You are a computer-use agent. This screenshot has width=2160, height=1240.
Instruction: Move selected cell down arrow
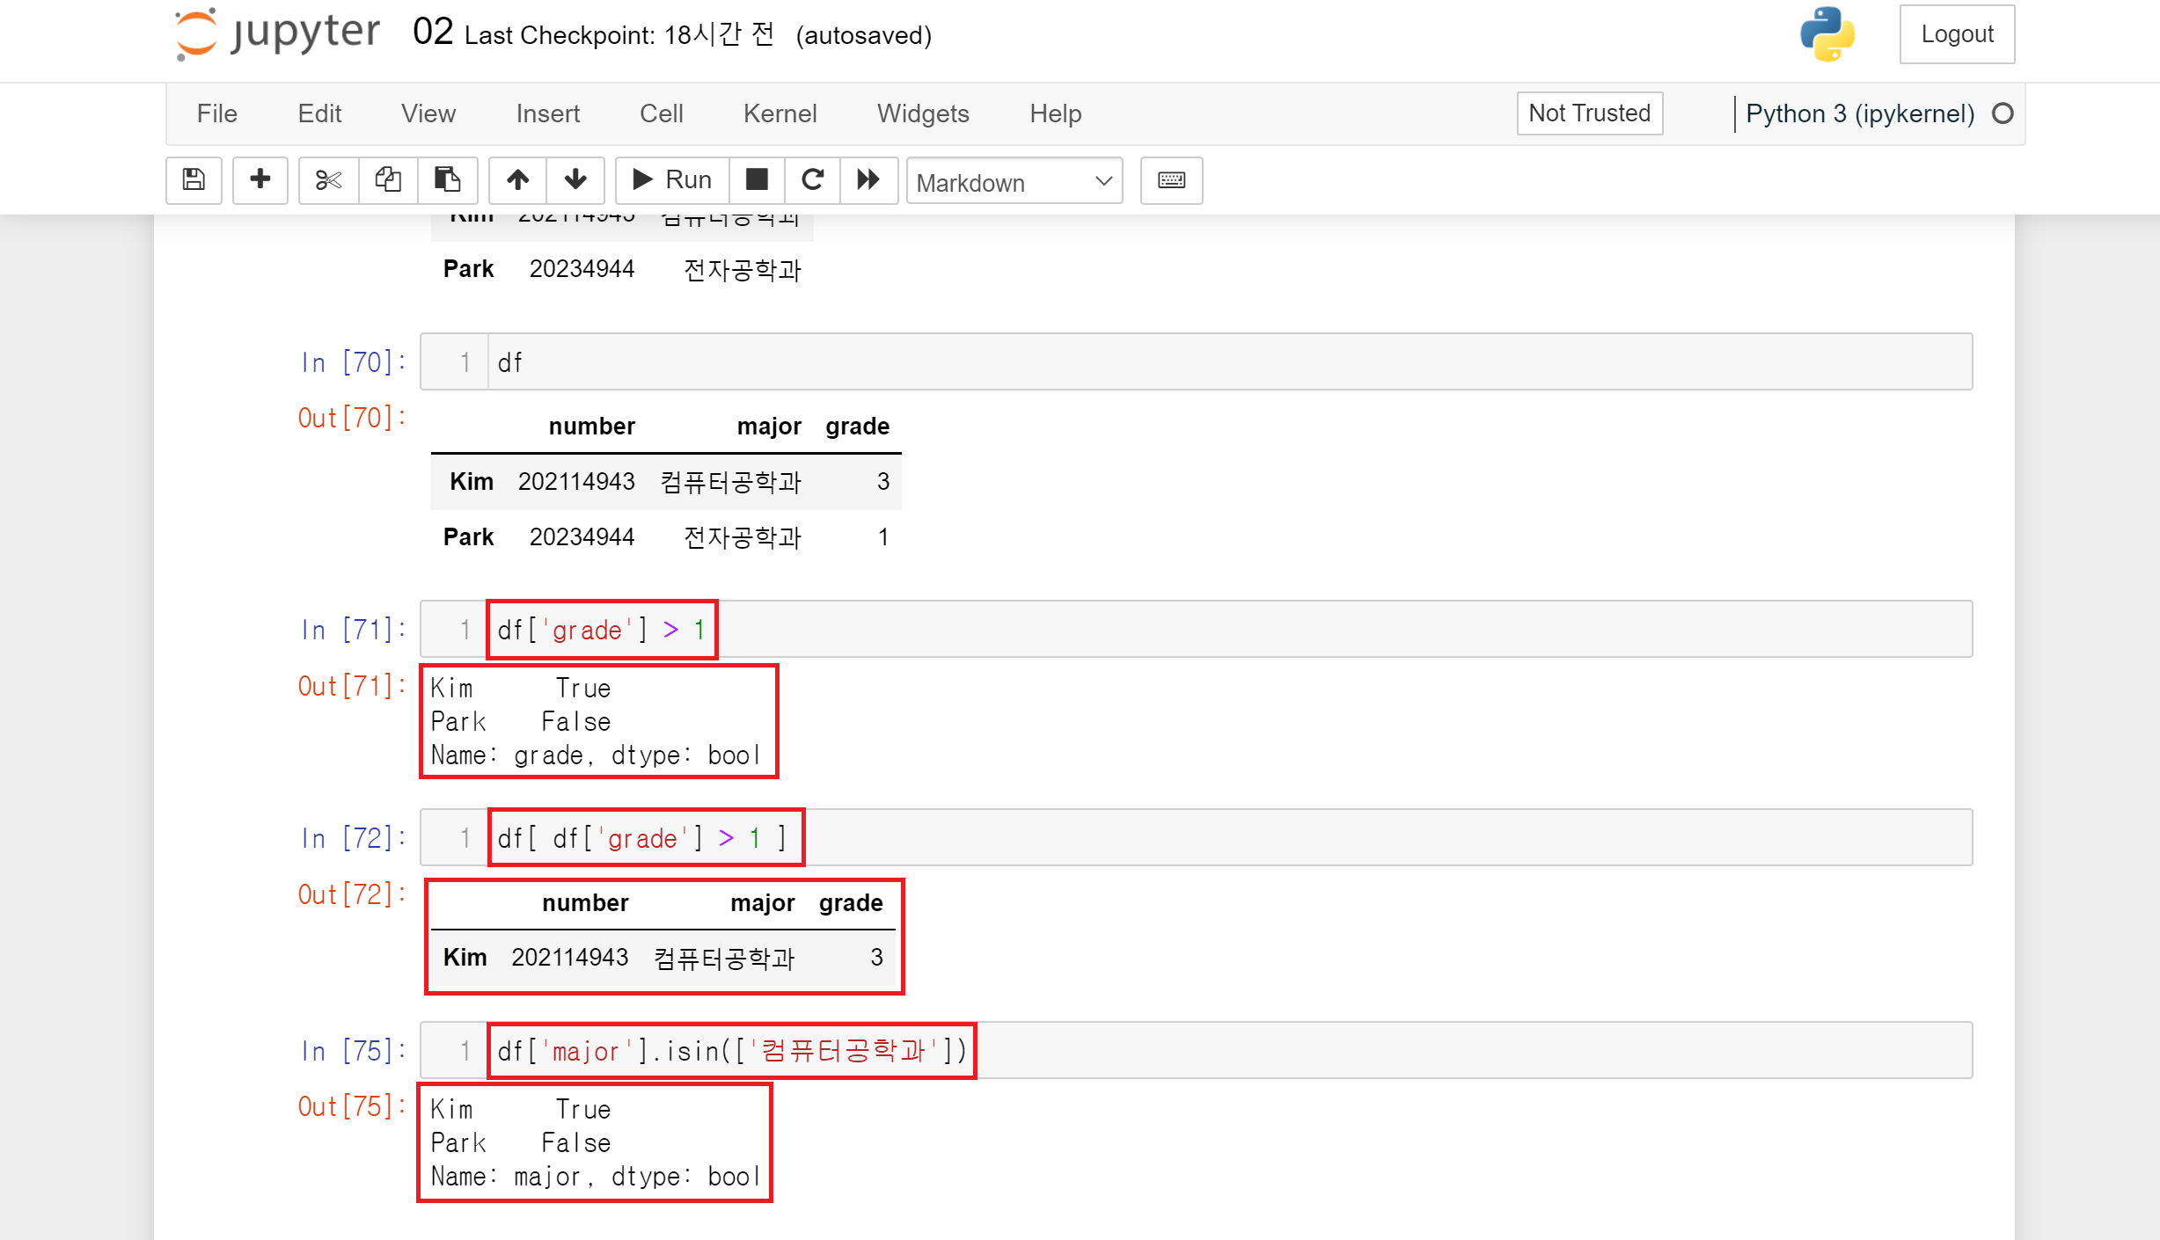pos(575,180)
